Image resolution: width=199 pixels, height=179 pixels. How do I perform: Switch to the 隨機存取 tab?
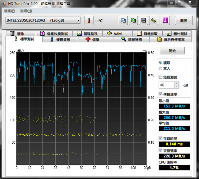147,33
